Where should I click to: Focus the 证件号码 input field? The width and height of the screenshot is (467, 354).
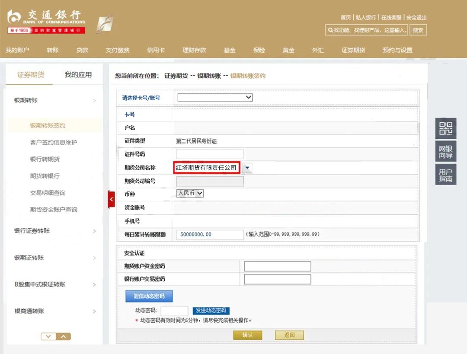(210, 154)
